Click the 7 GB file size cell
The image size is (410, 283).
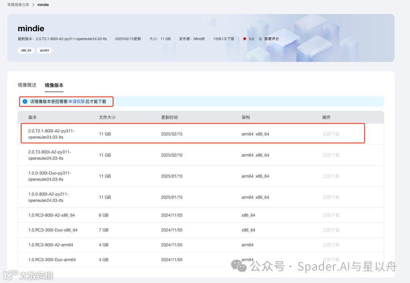(104, 230)
